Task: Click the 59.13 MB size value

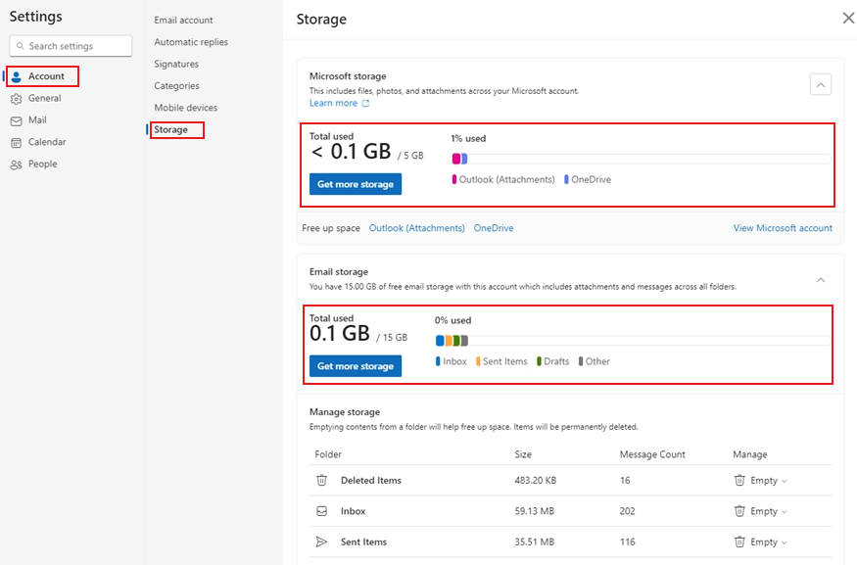Action: [x=534, y=511]
